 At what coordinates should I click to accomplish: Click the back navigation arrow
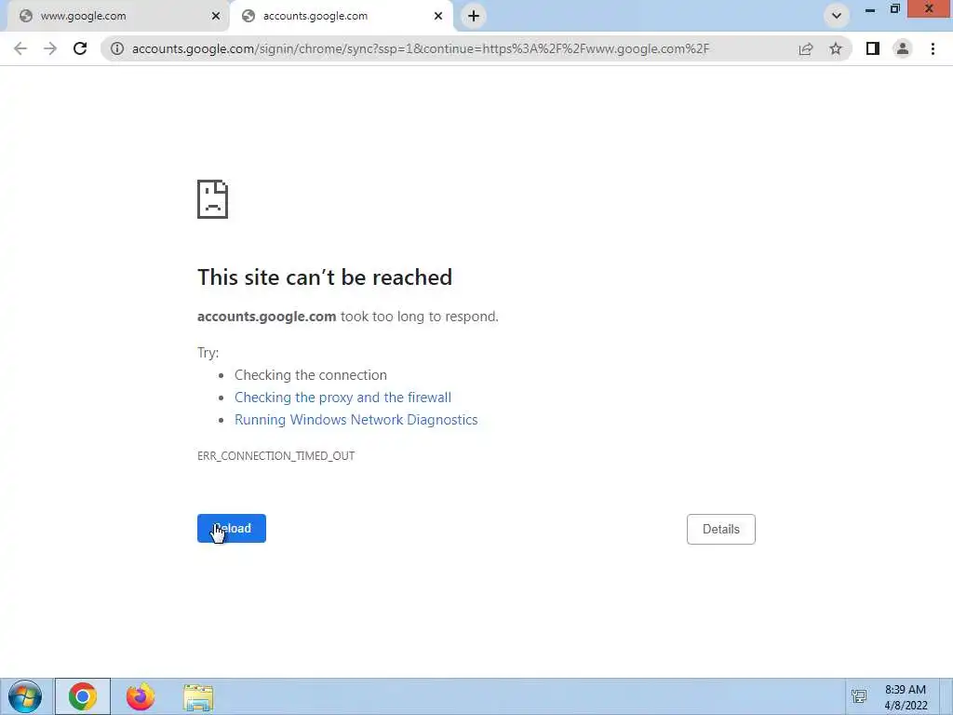pos(20,48)
